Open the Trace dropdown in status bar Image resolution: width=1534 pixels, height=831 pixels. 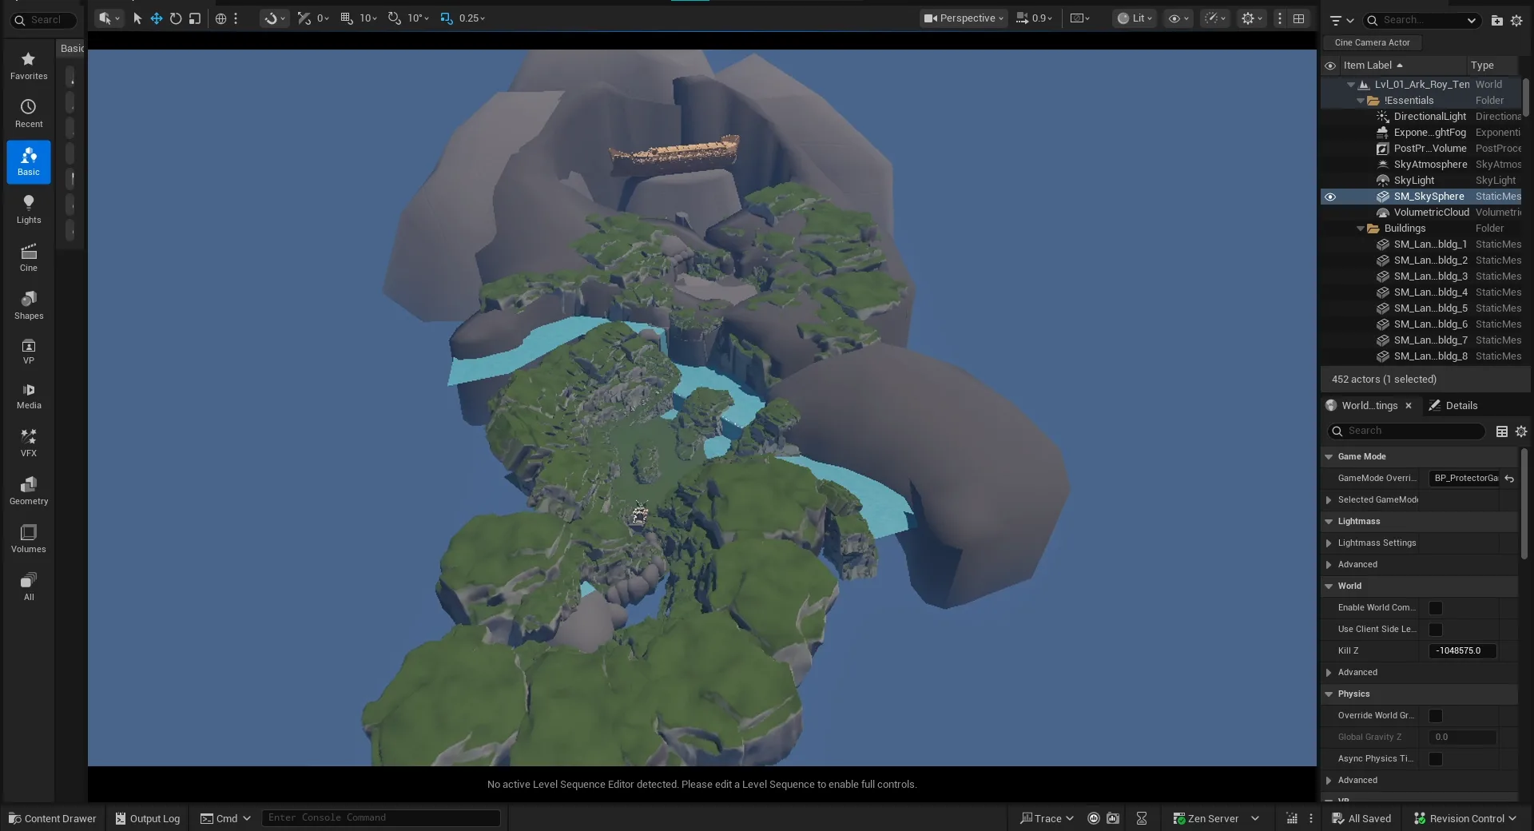point(1047,818)
